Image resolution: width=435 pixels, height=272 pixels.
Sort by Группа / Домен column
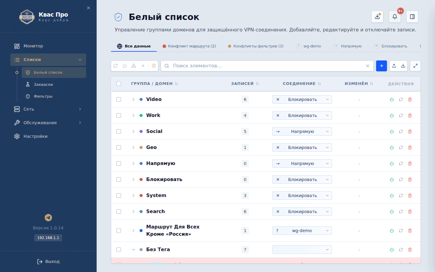(x=155, y=84)
